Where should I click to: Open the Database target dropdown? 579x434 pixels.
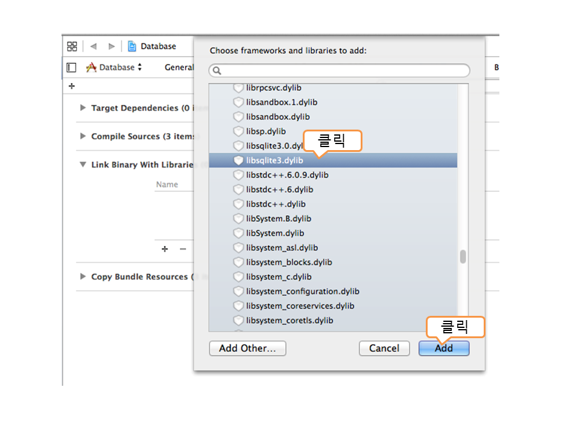tap(115, 68)
